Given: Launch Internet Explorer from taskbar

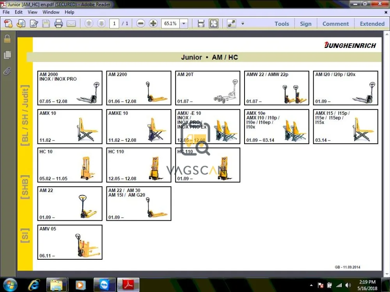Looking at the screenshot, I should (34, 285).
